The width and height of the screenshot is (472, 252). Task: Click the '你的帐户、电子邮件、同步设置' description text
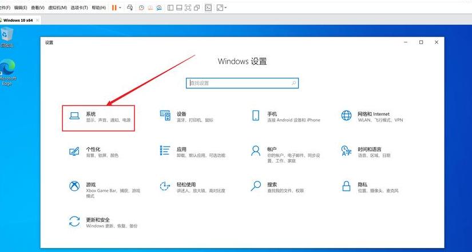pos(293,158)
